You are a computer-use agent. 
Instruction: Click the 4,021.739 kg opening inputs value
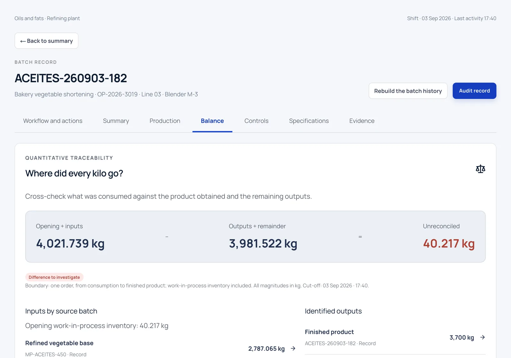70,244
